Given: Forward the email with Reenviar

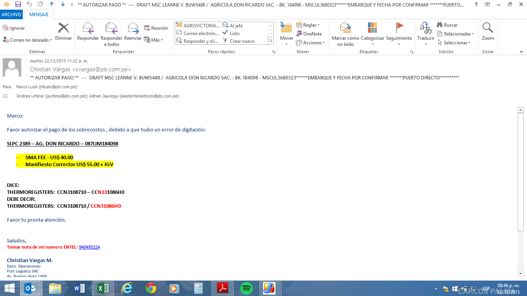Looking at the screenshot, I should pos(133,29).
